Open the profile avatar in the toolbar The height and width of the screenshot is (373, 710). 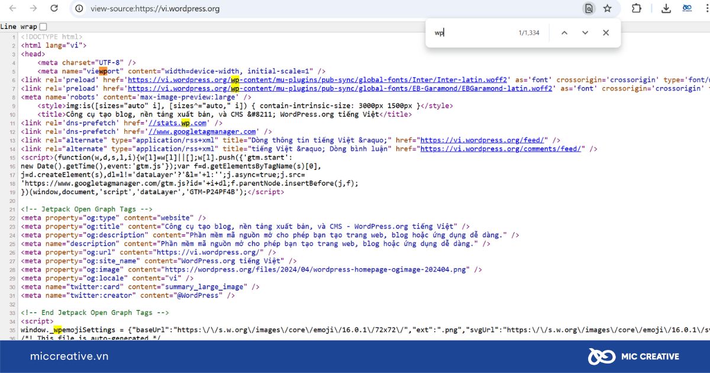(688, 8)
